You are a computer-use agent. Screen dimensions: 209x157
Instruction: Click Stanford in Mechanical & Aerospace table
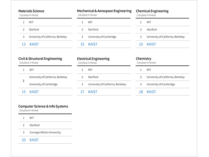(93, 29)
